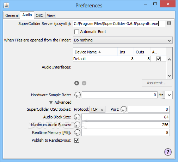This screenshot has width=178, height=162.
Task: Open help with the question mark icon
Action: 168,152
